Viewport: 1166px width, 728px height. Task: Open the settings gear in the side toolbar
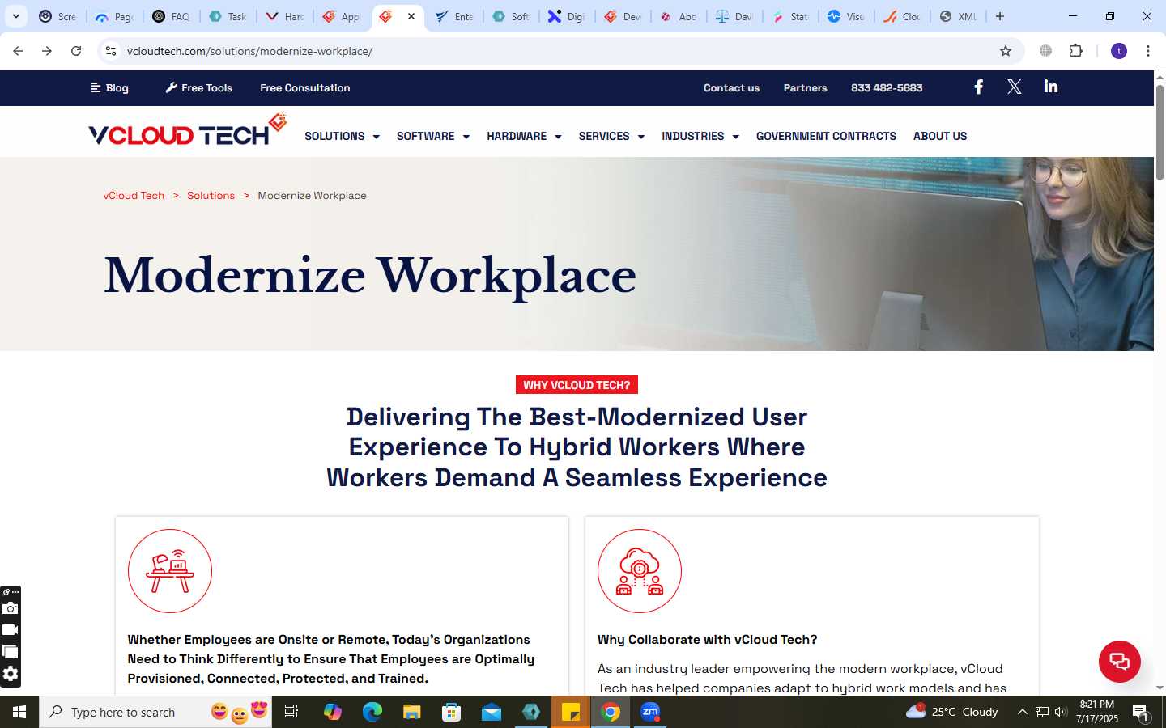[x=11, y=674]
